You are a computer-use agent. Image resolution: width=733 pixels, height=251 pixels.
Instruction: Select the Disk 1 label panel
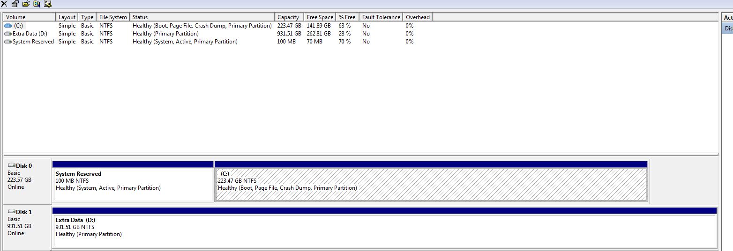[27, 227]
